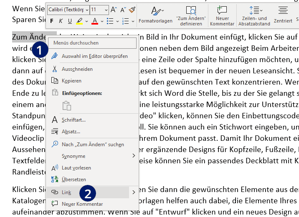Click the paragraph icon beside Absatz
Viewport: 299px width, 217px height.
point(55,132)
